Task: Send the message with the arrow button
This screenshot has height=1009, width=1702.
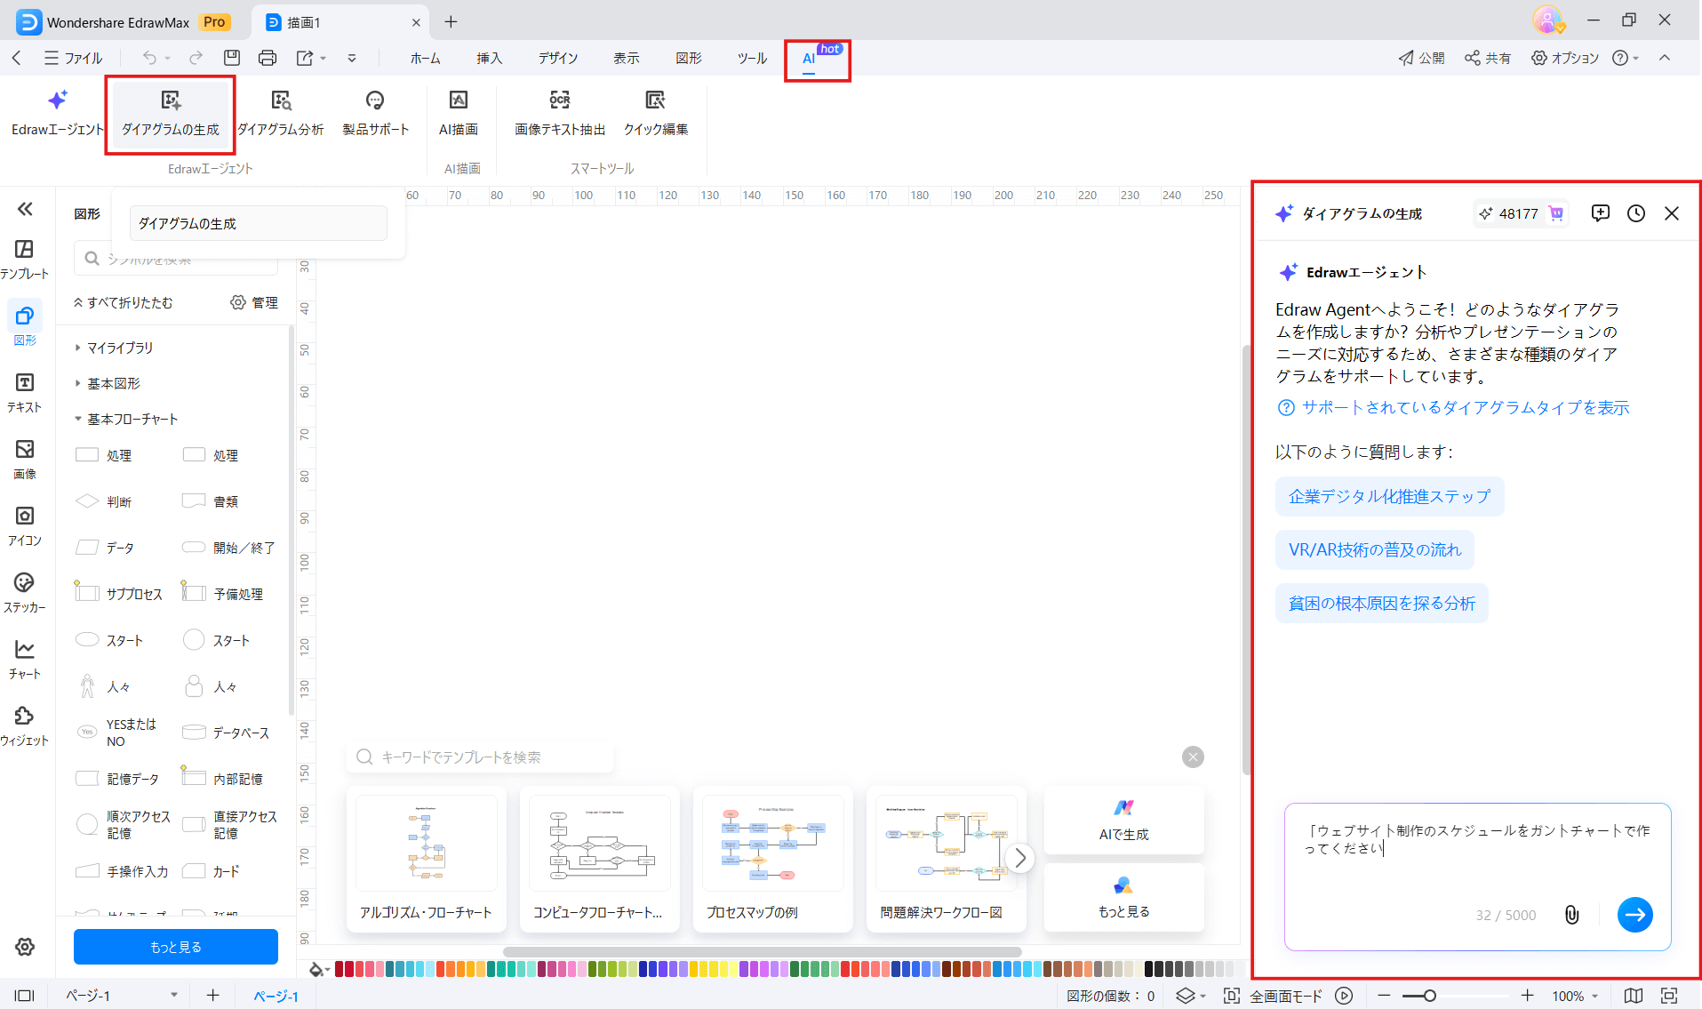Action: [x=1634, y=915]
